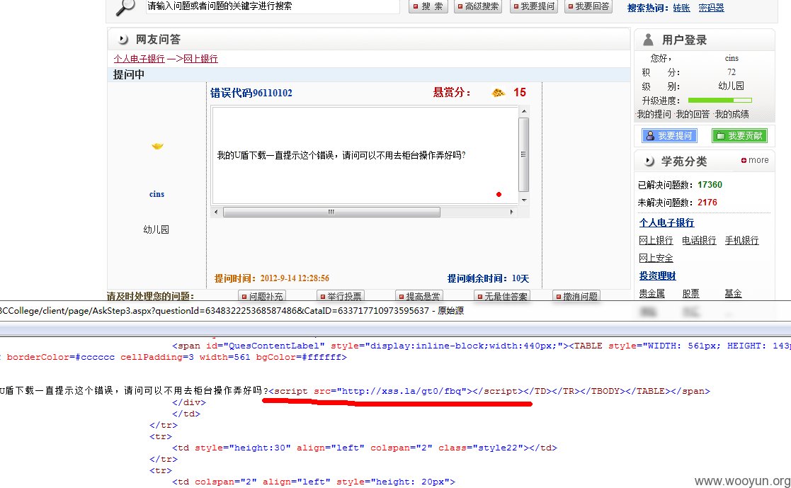Click the green 我要贡献 button
The height and width of the screenshot is (488, 791).
pyautogui.click(x=739, y=136)
